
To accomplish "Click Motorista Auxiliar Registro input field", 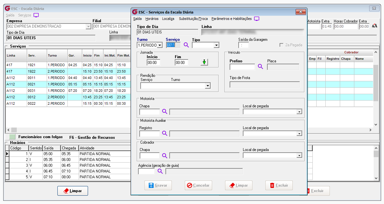I will pyautogui.click(x=150, y=134).
